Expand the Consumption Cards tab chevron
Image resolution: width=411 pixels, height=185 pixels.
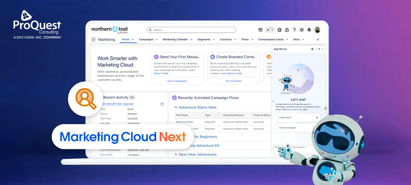tap(287, 39)
